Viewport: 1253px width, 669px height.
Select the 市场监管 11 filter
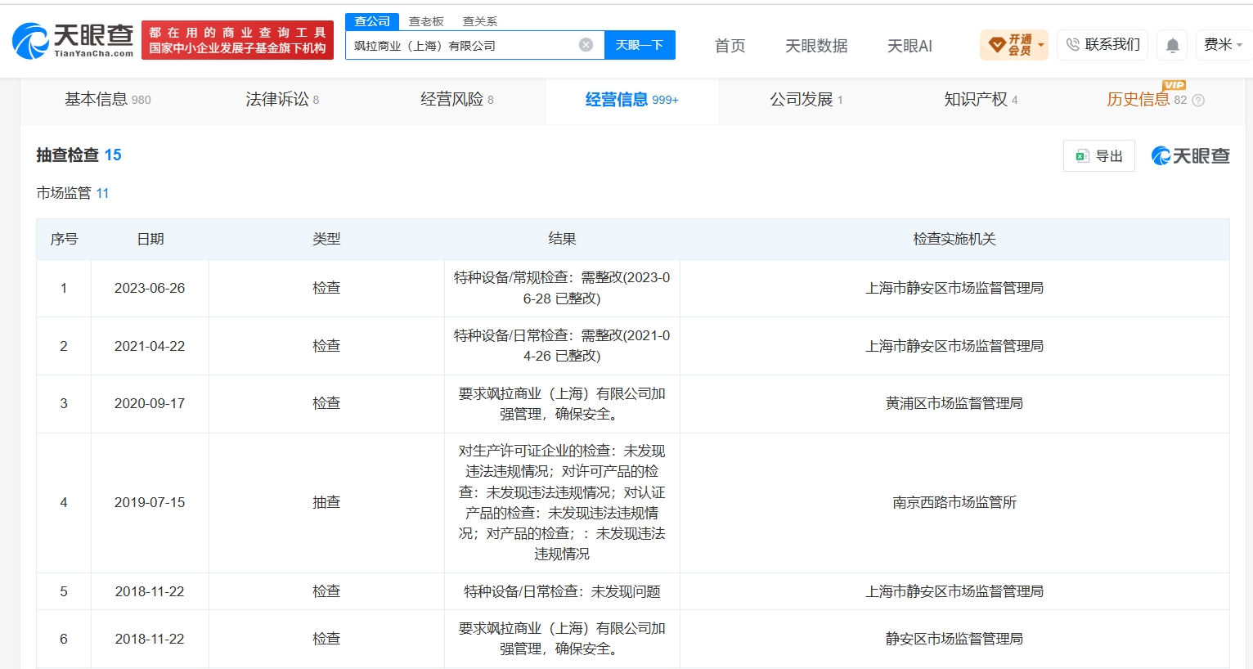[x=72, y=193]
